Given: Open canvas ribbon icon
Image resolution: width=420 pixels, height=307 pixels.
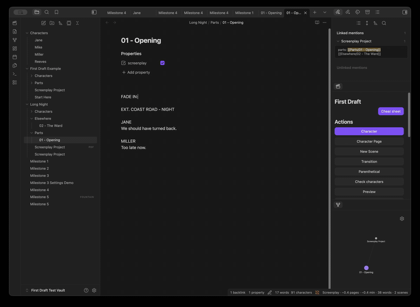Looking at the screenshot, I should 15,48.
